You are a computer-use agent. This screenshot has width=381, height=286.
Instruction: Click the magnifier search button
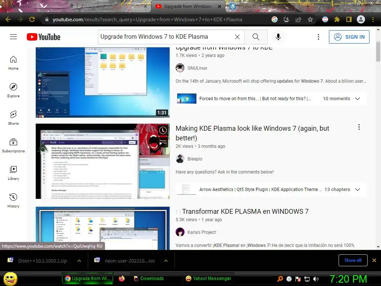coord(256,37)
